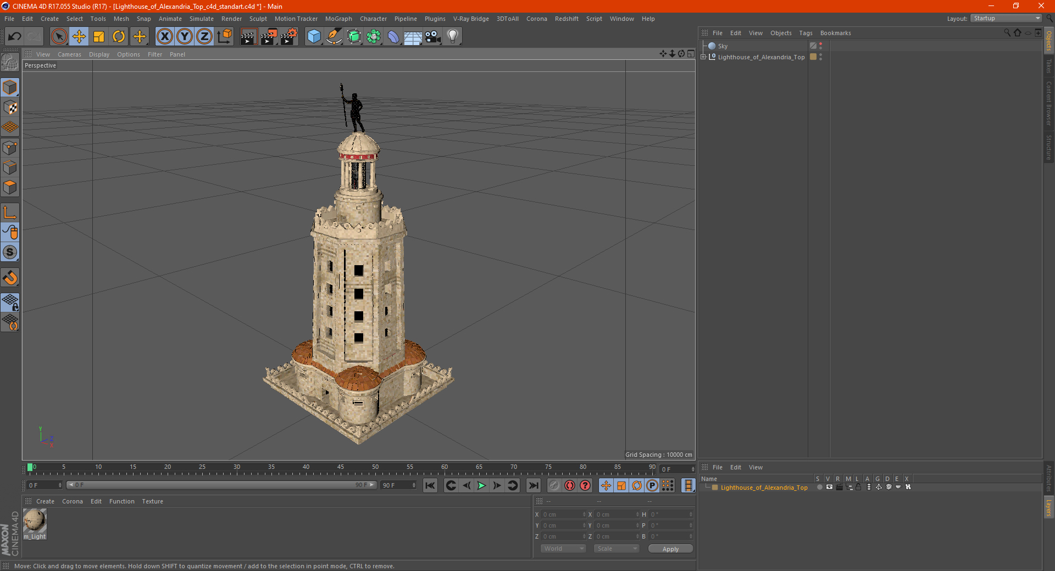Viewport: 1055px width, 571px height.
Task: Click the end frame 90 F field
Action: click(x=399, y=485)
